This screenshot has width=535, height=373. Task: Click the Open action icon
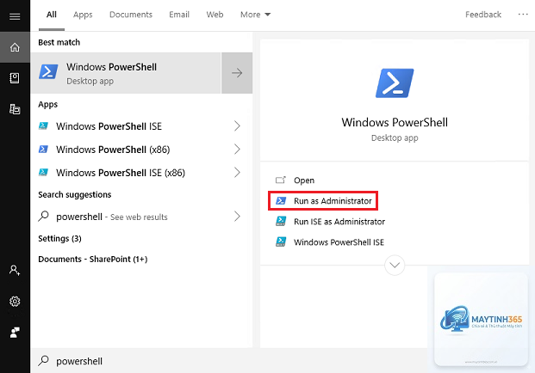[x=281, y=180]
